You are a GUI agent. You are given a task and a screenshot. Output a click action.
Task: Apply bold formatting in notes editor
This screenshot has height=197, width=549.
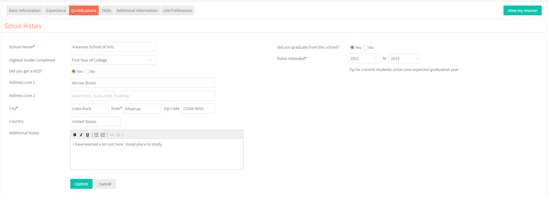pos(75,135)
